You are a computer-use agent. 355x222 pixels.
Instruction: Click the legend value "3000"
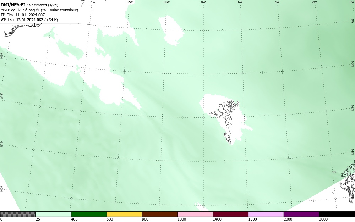(x=323, y=219)
